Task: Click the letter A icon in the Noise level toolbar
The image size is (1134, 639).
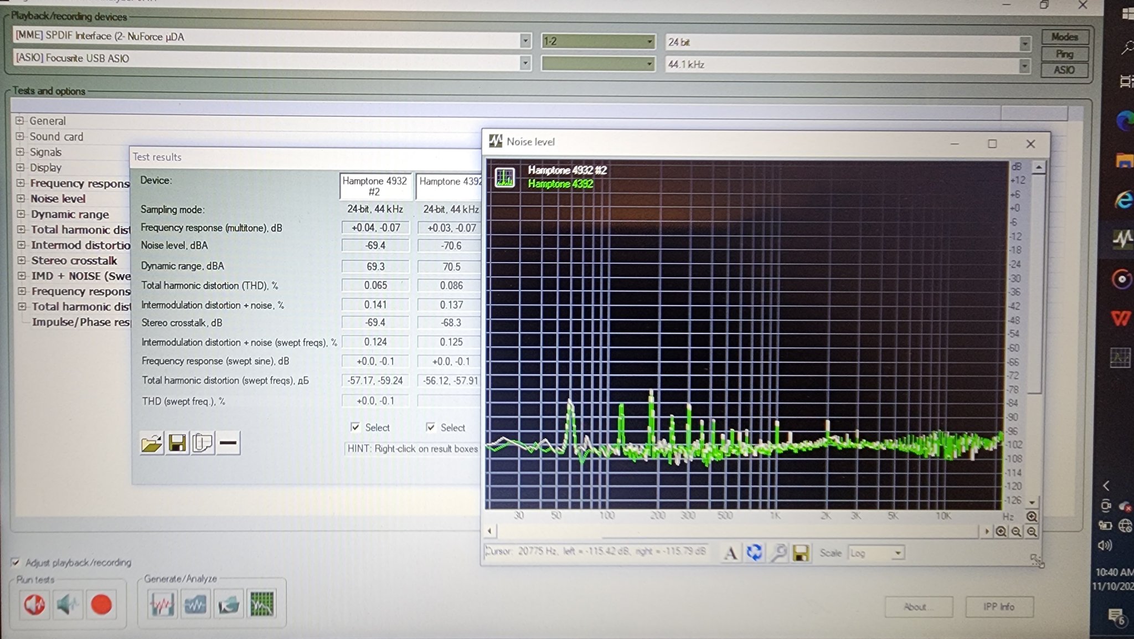Action: [730, 553]
